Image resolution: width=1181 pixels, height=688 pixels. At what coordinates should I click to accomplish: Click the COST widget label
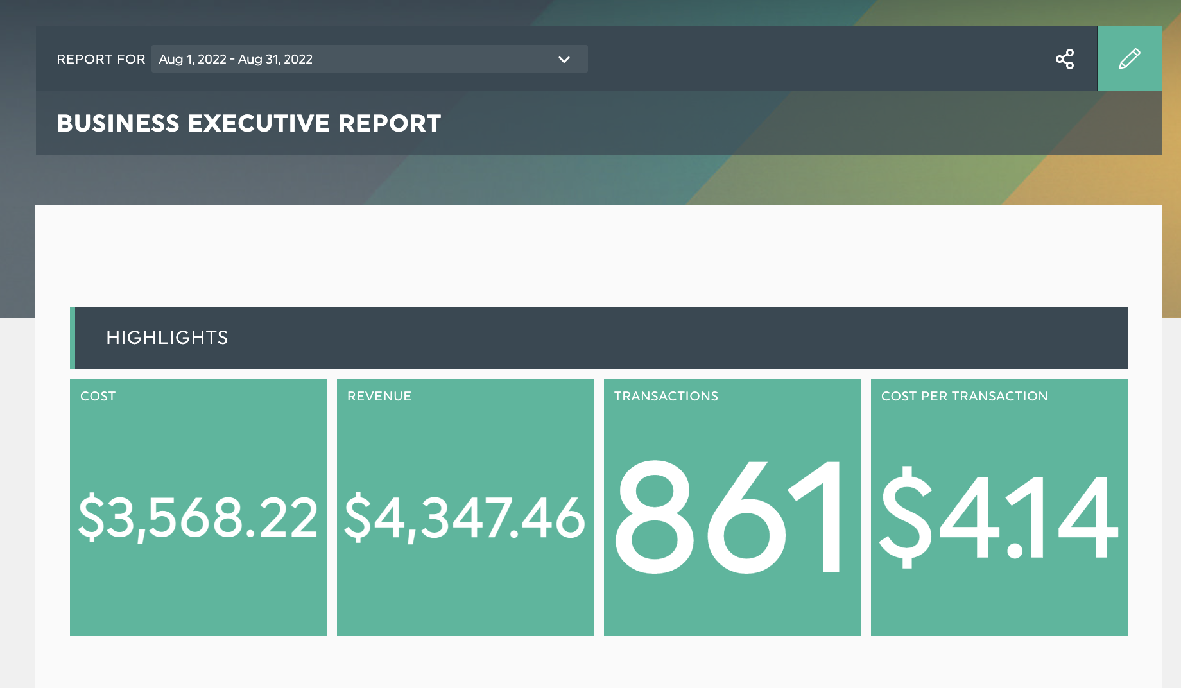click(x=98, y=396)
